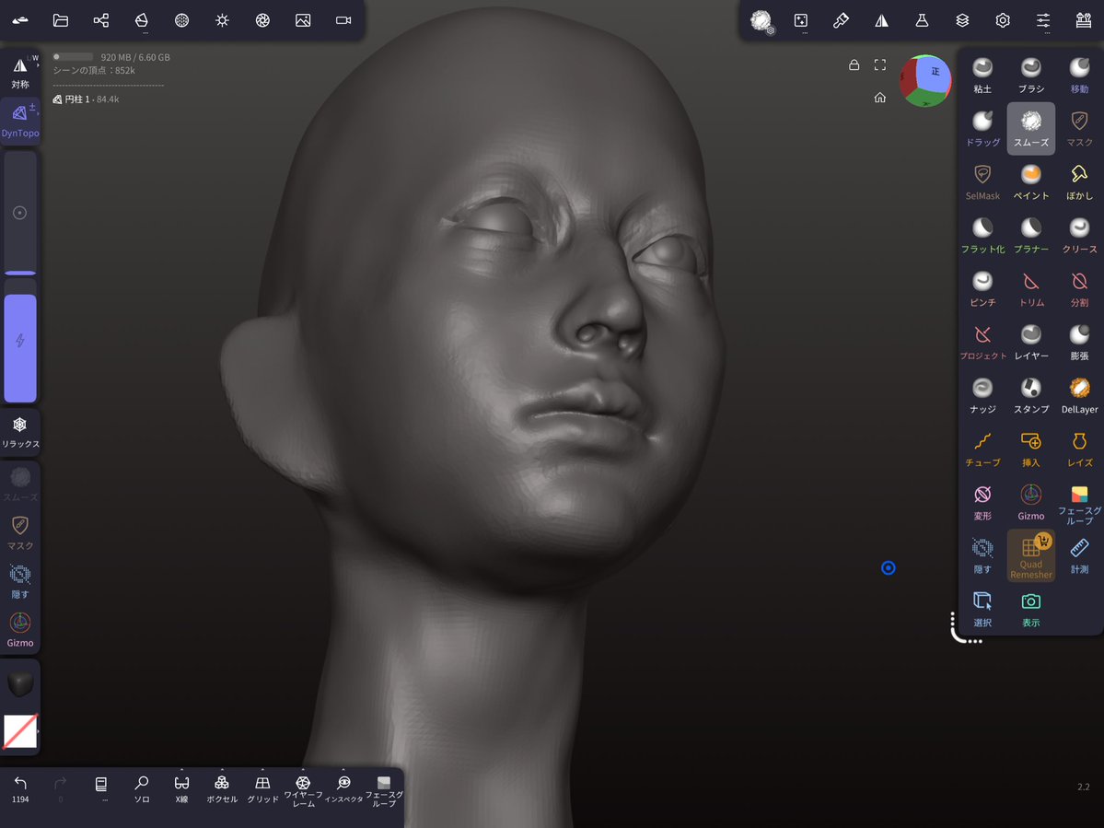Select the ナッジ (Nudge) tool
The height and width of the screenshot is (828, 1104).
[982, 396]
